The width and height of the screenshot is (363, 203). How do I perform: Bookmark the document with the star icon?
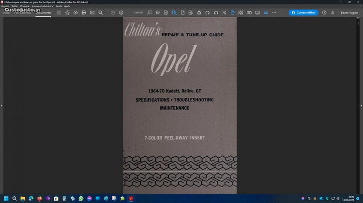coord(67,13)
